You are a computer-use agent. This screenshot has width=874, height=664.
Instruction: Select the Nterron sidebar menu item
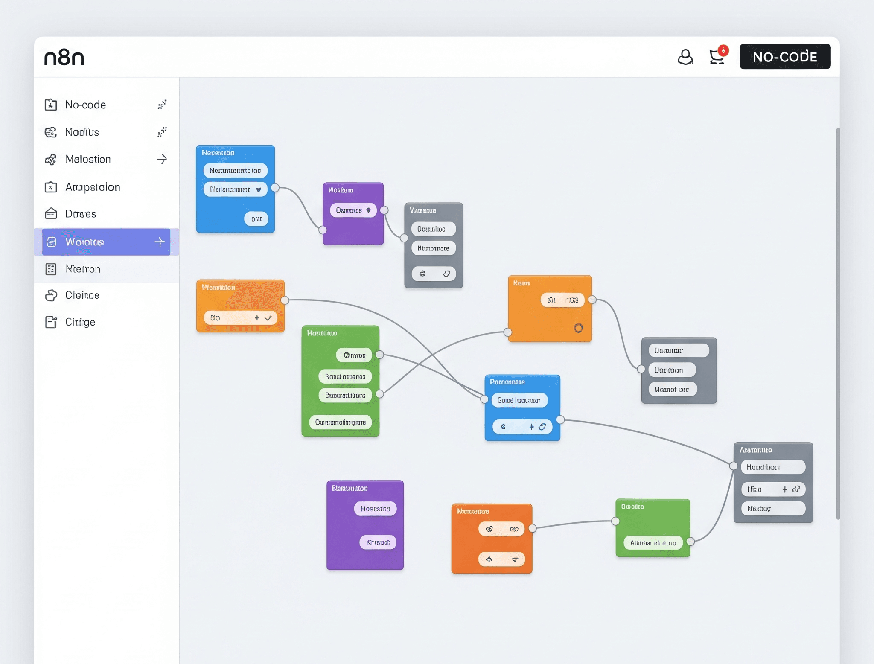point(83,269)
